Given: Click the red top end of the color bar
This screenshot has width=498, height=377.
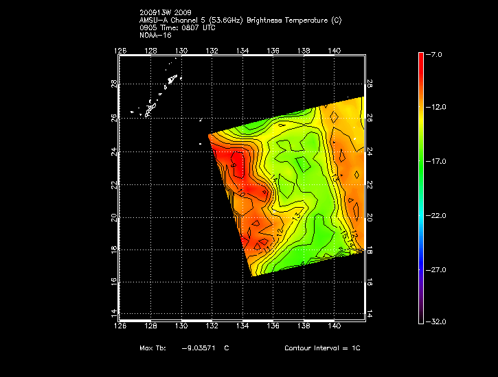Looking at the screenshot, I should tap(420, 58).
